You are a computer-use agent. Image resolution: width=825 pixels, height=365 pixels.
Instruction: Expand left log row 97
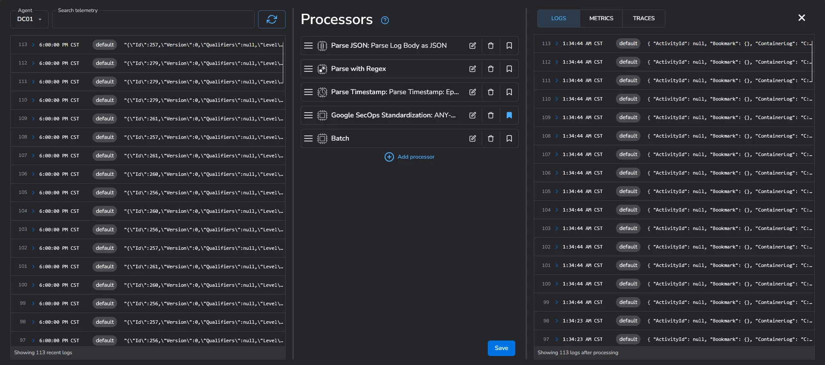[x=33, y=340]
